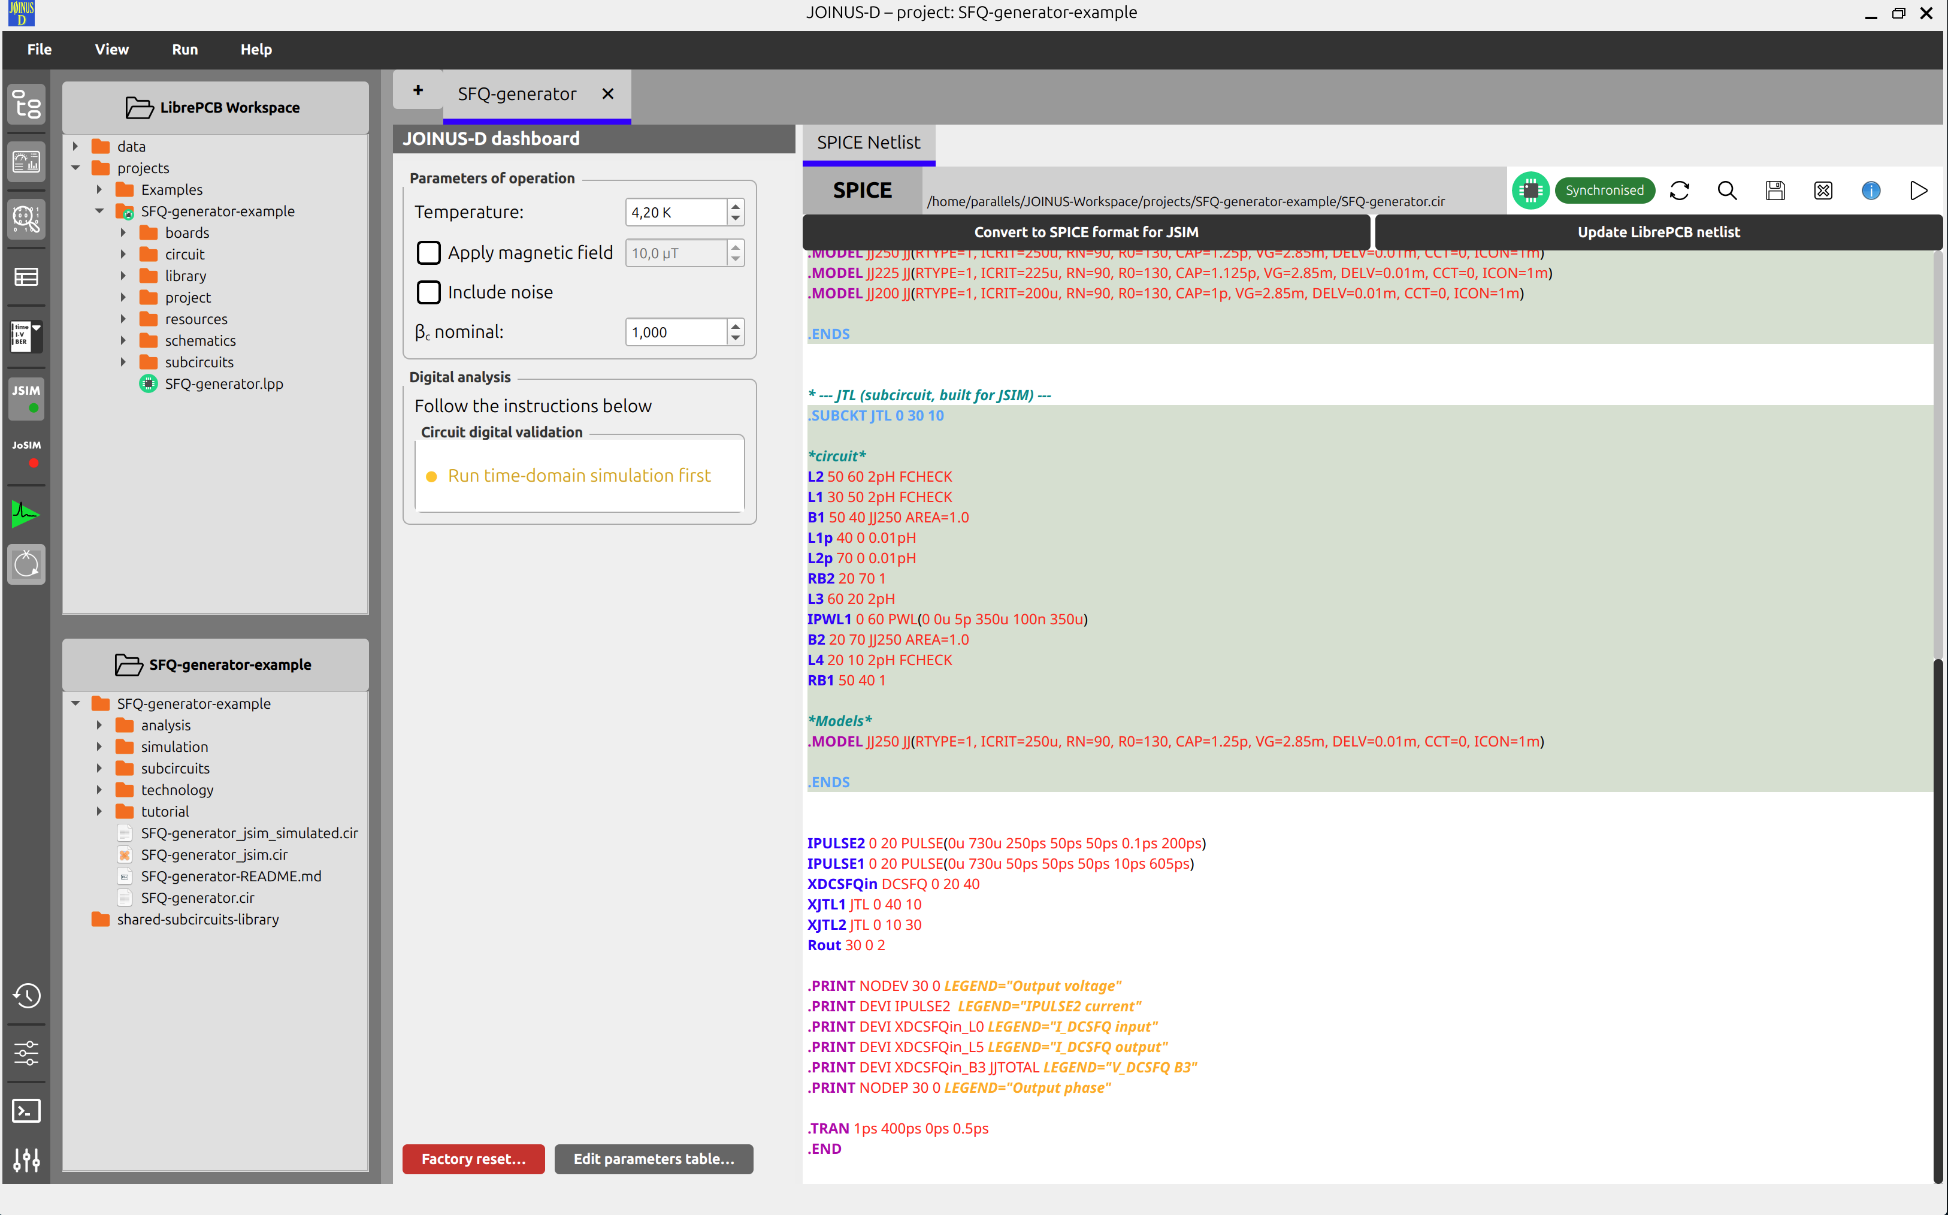Expand the tutorial folder
The width and height of the screenshot is (1948, 1215).
99,812
